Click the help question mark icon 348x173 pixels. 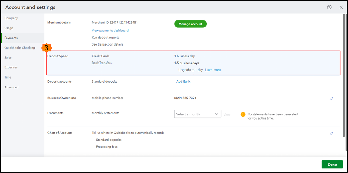click(x=329, y=7)
